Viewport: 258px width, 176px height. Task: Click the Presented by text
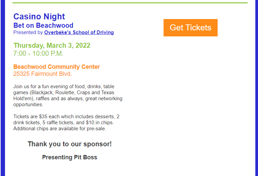coord(28,32)
